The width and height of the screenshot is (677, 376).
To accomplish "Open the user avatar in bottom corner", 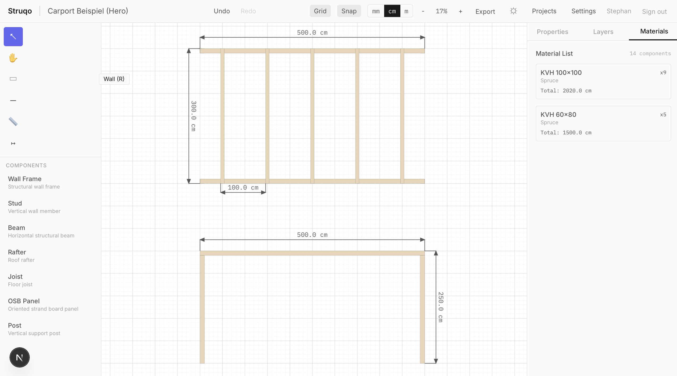I will point(19,357).
